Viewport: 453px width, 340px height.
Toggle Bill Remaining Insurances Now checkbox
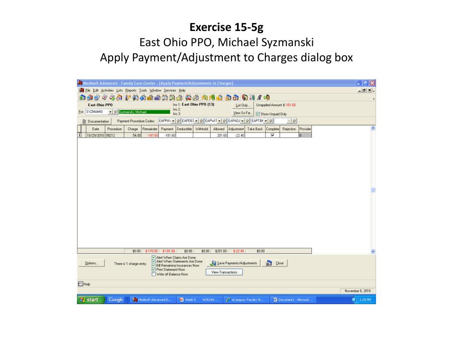(x=154, y=266)
